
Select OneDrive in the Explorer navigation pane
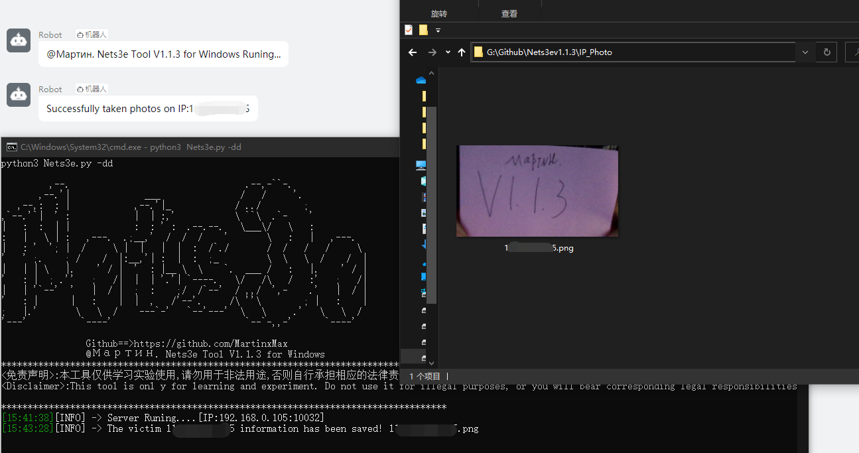(421, 80)
